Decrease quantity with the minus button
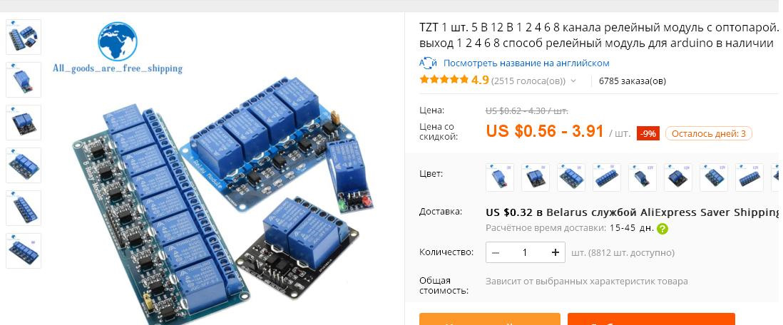Image resolution: width=783 pixels, height=325 pixels. (x=496, y=252)
